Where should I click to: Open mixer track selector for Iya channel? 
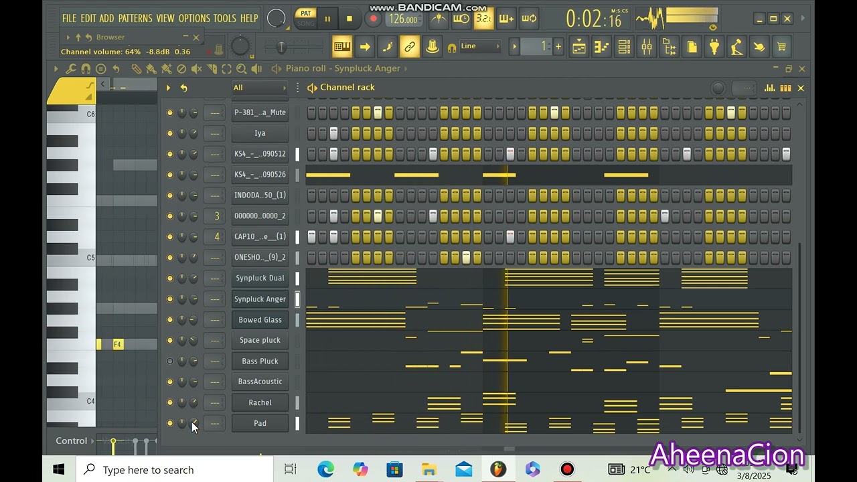(216, 133)
